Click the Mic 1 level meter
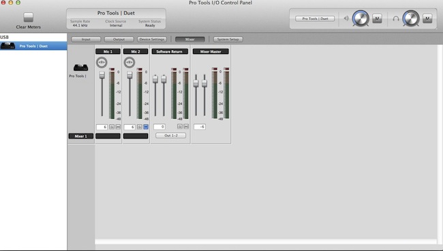 112,93
